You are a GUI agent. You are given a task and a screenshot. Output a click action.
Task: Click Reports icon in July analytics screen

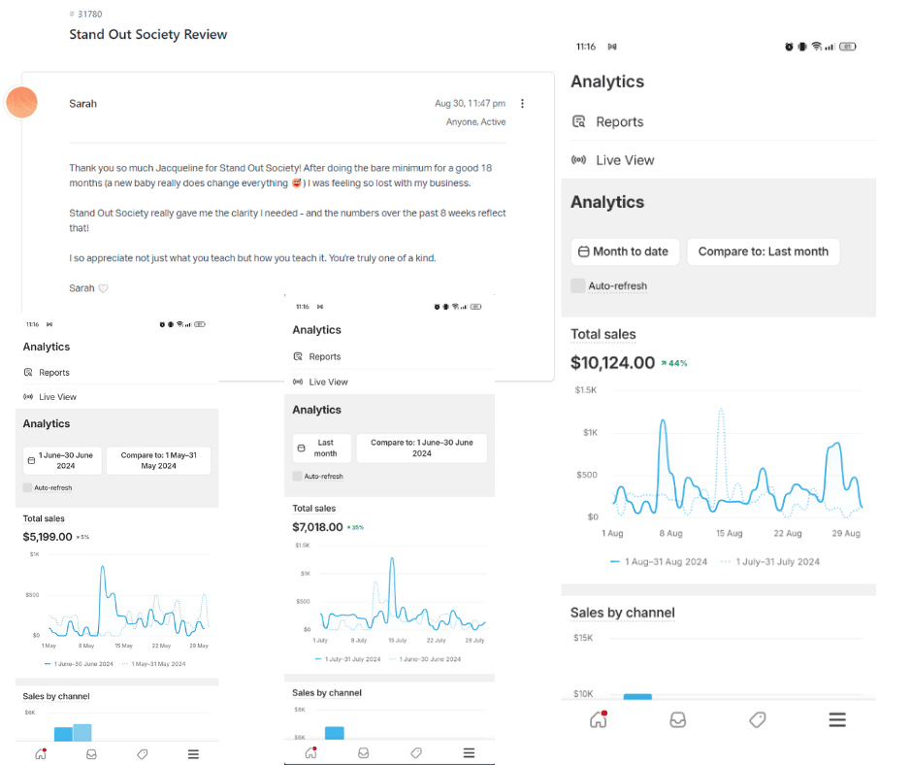pos(298,356)
